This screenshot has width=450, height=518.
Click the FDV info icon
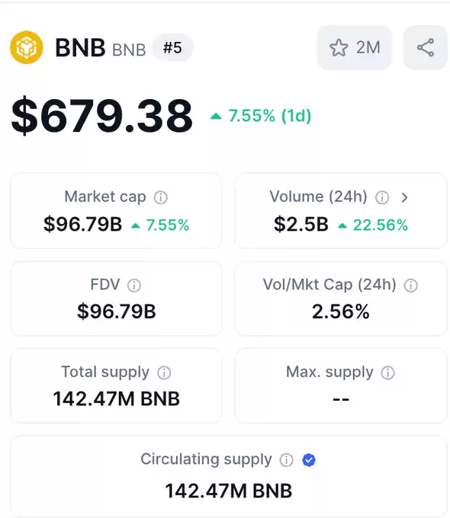coord(134,286)
